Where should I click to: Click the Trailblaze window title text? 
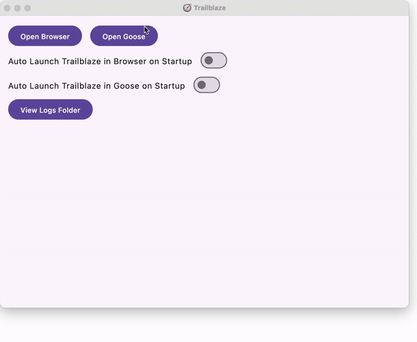pyautogui.click(x=210, y=8)
